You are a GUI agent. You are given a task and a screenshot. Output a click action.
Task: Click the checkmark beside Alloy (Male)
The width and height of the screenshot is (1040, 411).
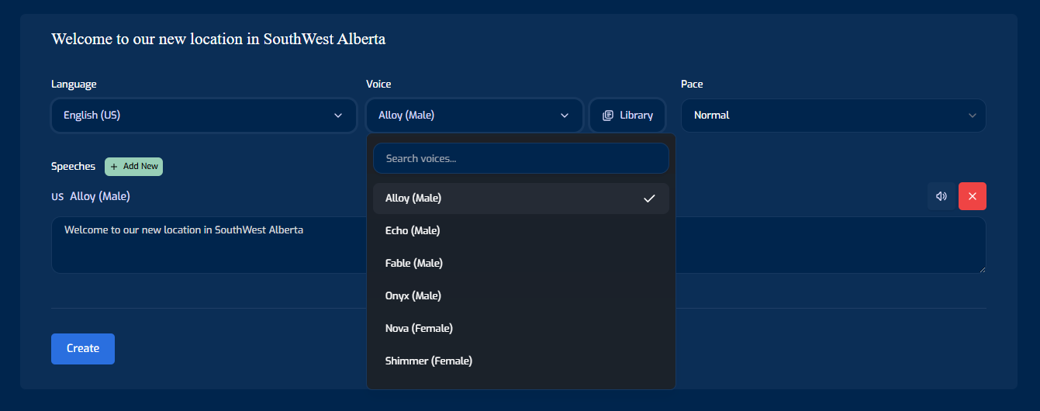(x=650, y=199)
